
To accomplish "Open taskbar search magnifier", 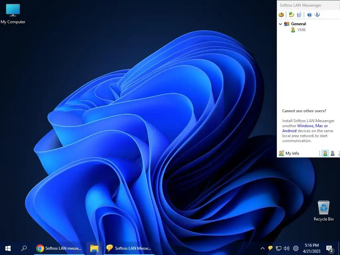I will 24,248.
